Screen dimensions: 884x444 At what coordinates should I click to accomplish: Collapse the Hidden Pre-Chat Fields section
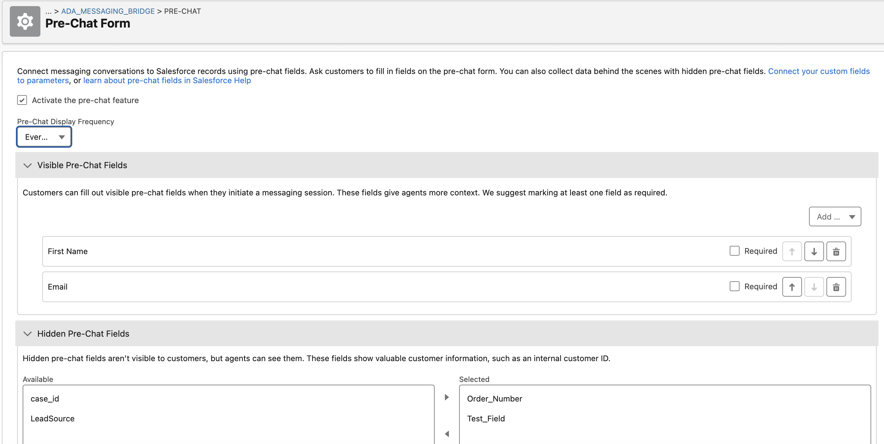28,334
